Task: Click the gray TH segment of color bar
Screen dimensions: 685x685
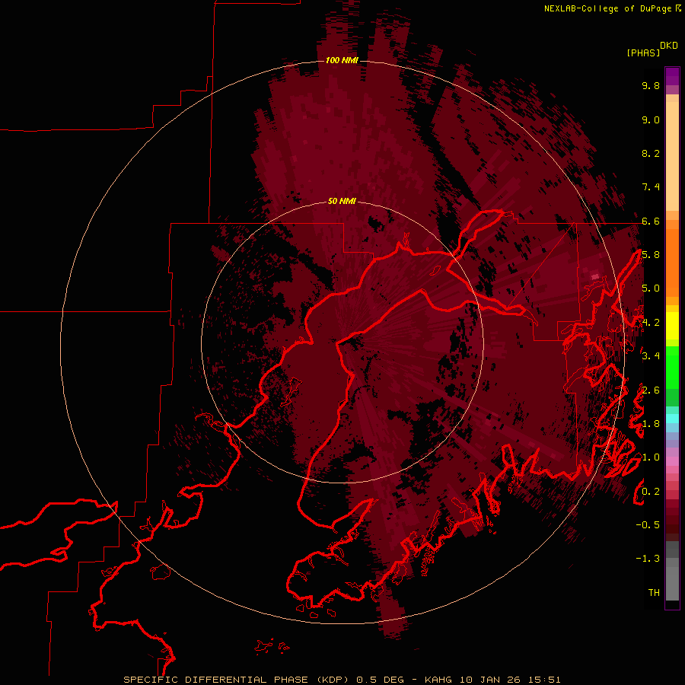Action: point(672,583)
